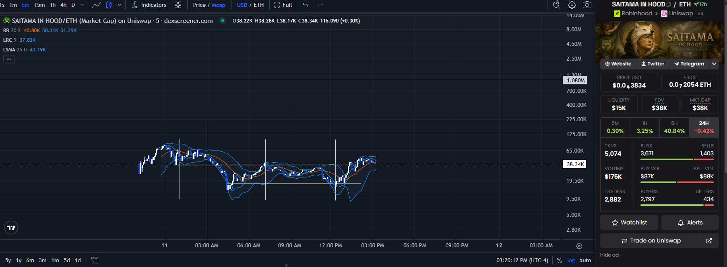Switch chart to Price mode
727x267 pixels.
coord(199,5)
